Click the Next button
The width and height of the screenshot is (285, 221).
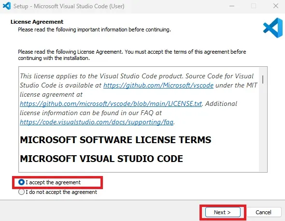click(223, 212)
